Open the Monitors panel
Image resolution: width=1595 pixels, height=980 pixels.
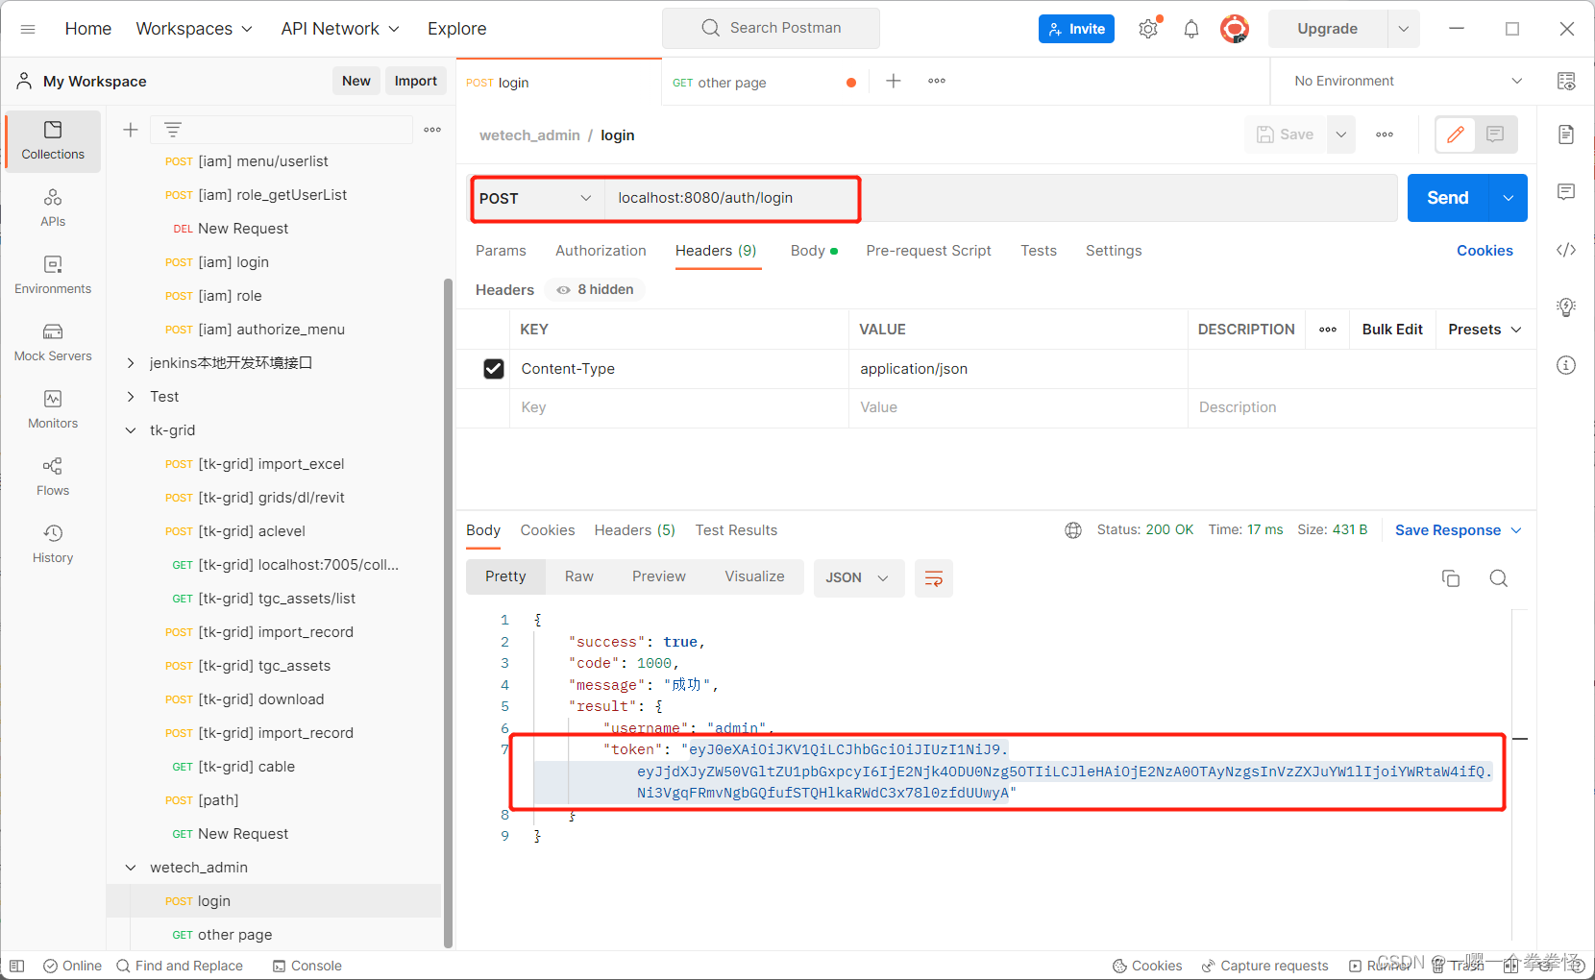point(53,409)
